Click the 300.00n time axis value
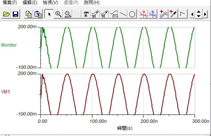This screenshot has width=211, height=136. [x=201, y=121]
